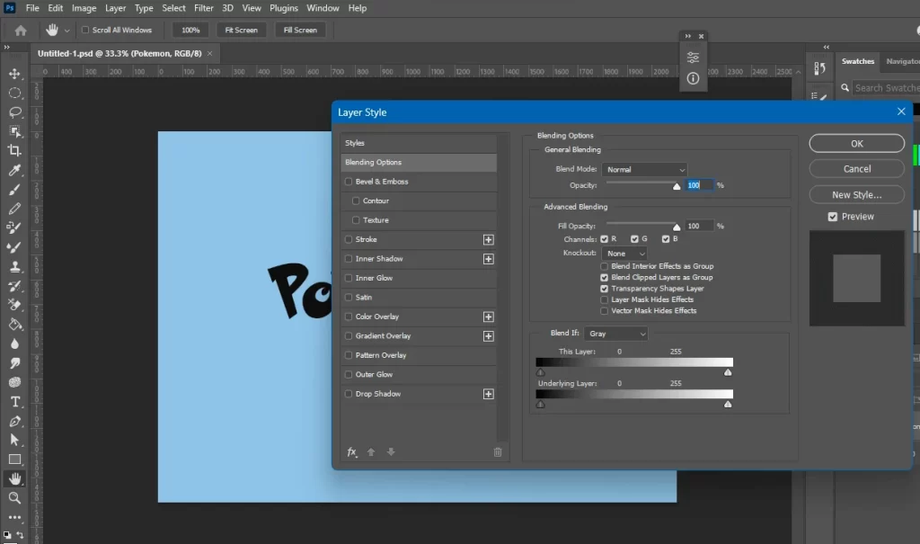This screenshot has height=544, width=920.
Task: Uncheck the G channel checkbox
Action: point(636,239)
